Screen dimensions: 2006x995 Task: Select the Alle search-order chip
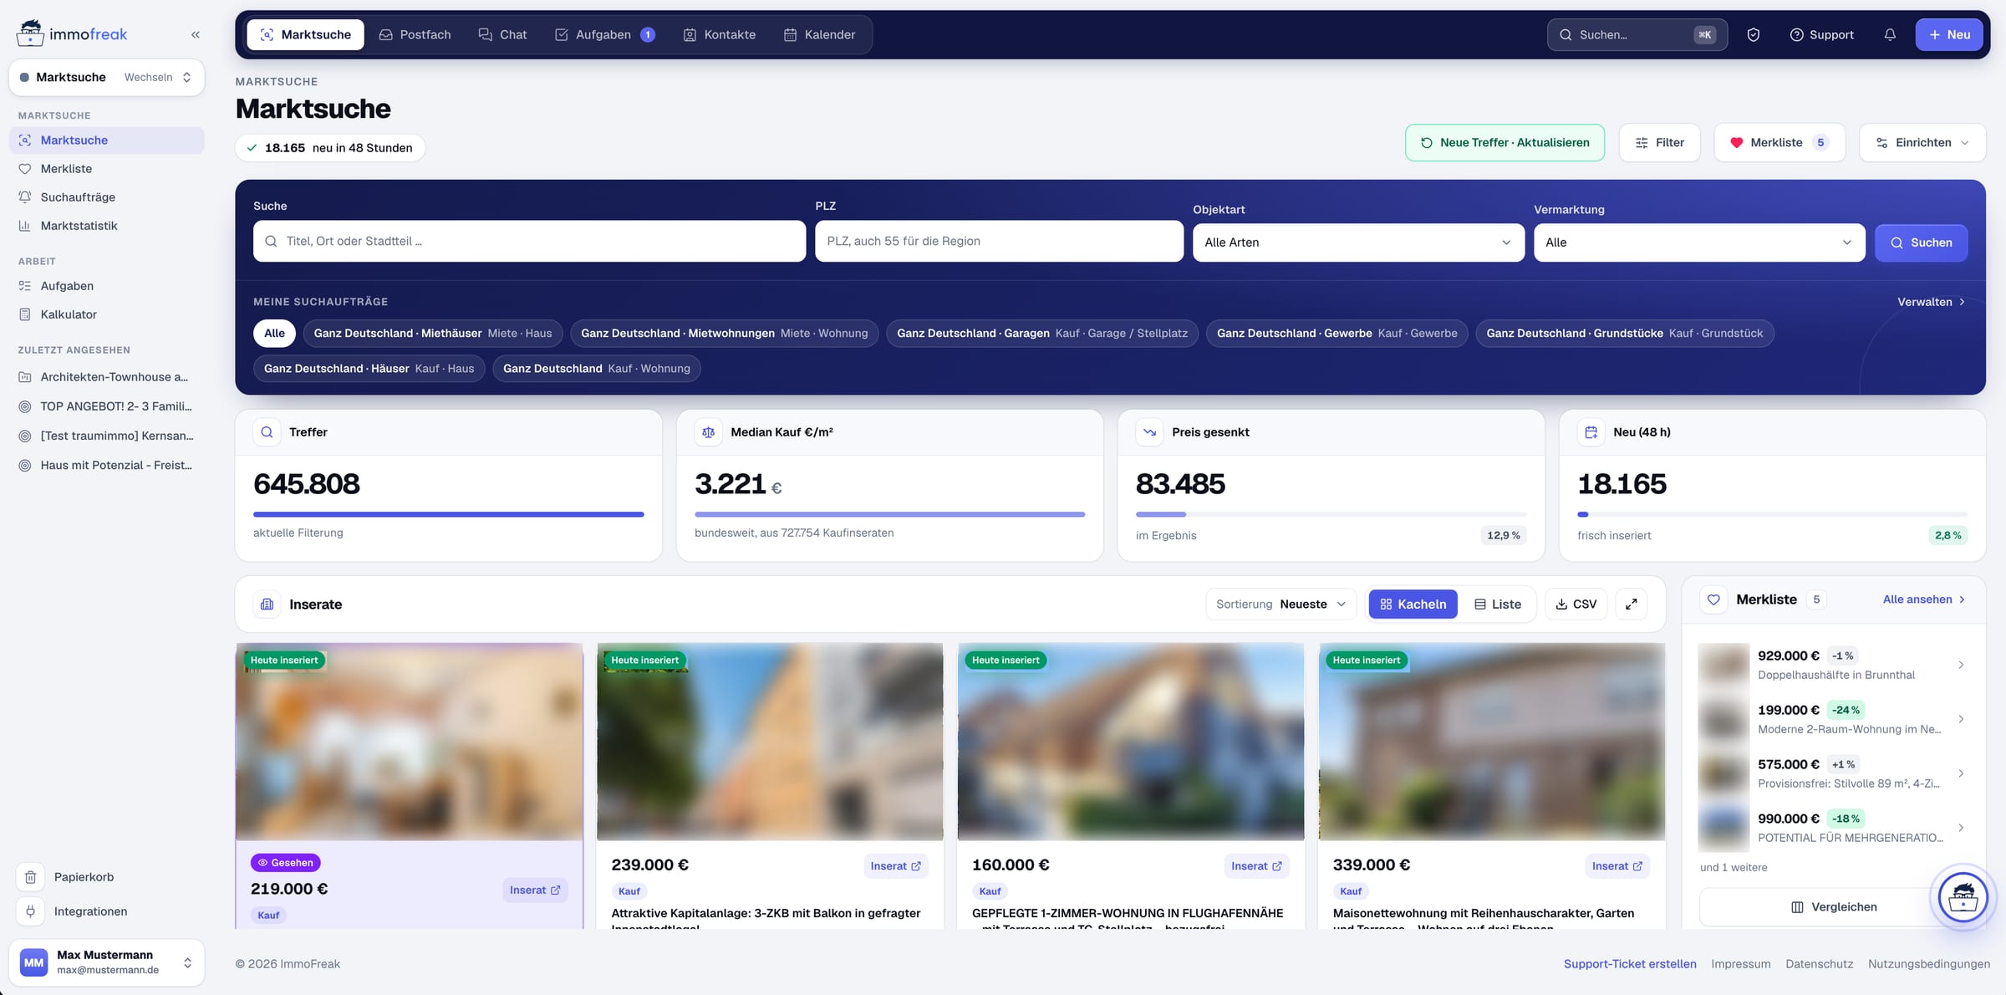pos(274,333)
